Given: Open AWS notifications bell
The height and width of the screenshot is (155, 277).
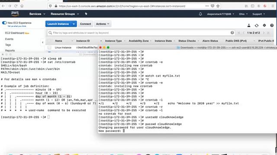Looking at the screenshot, I should pos(200,14).
